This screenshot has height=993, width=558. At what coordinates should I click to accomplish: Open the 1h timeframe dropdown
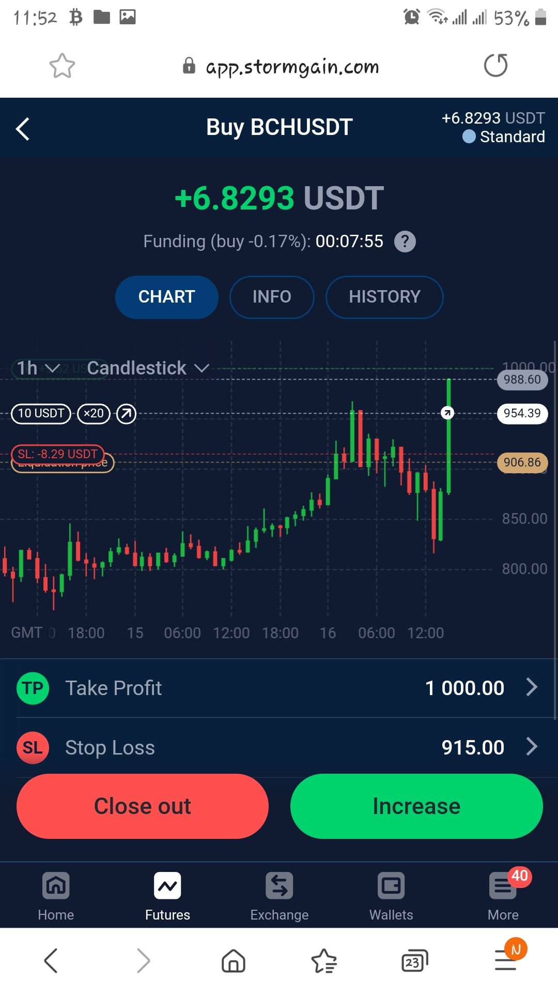click(x=39, y=368)
